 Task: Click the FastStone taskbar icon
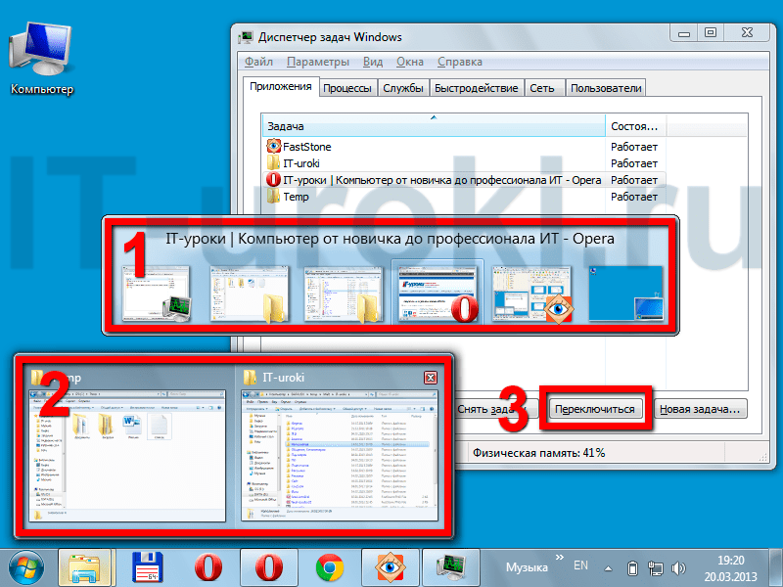[390, 568]
